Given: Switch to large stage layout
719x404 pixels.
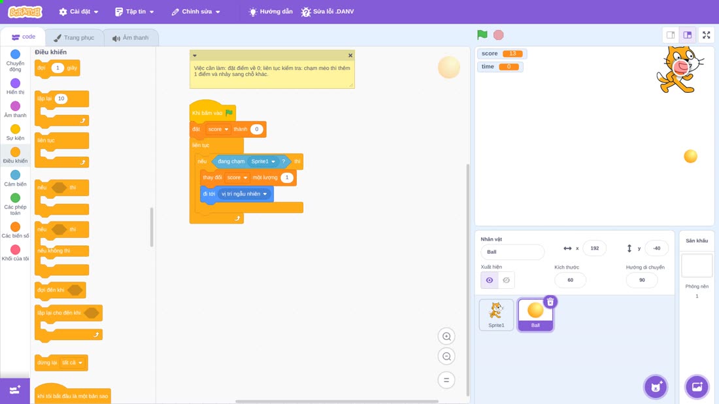Looking at the screenshot, I should point(688,35).
